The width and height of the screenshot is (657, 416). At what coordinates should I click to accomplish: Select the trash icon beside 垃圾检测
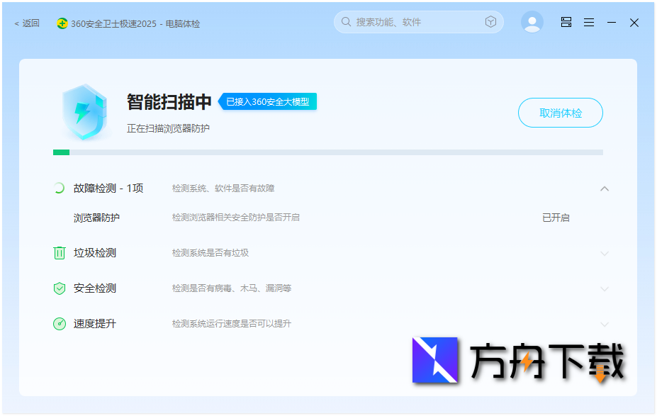point(60,253)
